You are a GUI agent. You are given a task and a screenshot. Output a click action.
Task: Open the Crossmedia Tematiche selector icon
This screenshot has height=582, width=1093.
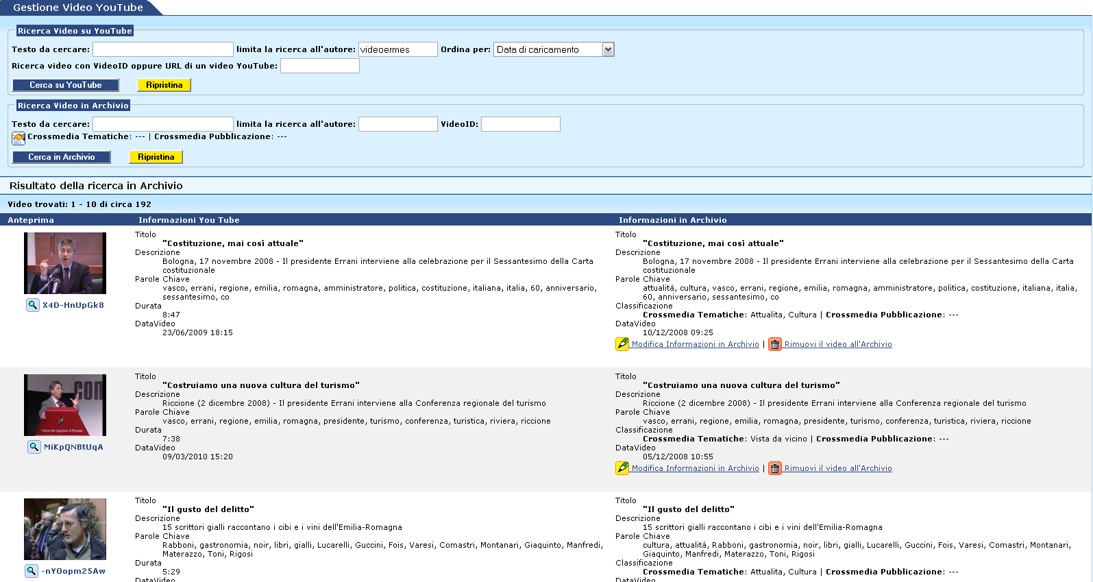[x=19, y=138]
